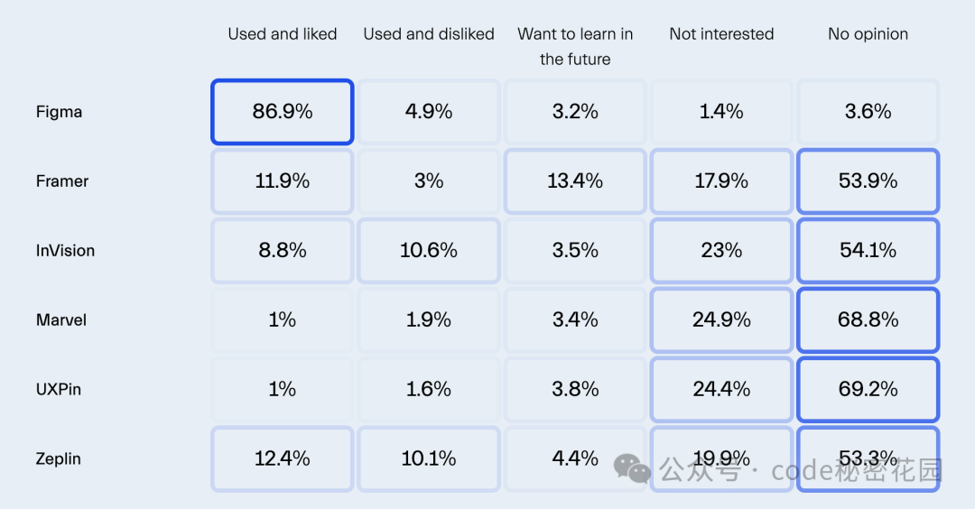Click the Marvel 68.8% No opinion cell
The width and height of the screenshot is (975, 509).
[x=868, y=320]
